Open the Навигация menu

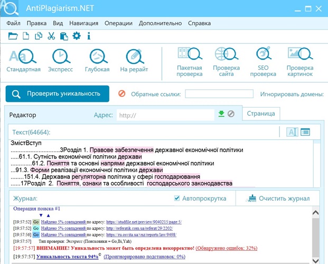[x=83, y=23]
